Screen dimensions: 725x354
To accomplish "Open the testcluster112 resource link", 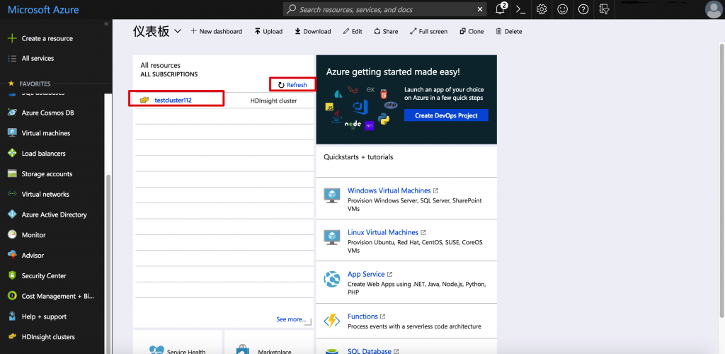I will pyautogui.click(x=173, y=101).
